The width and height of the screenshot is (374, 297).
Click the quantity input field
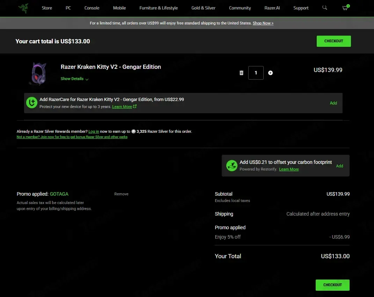256,73
